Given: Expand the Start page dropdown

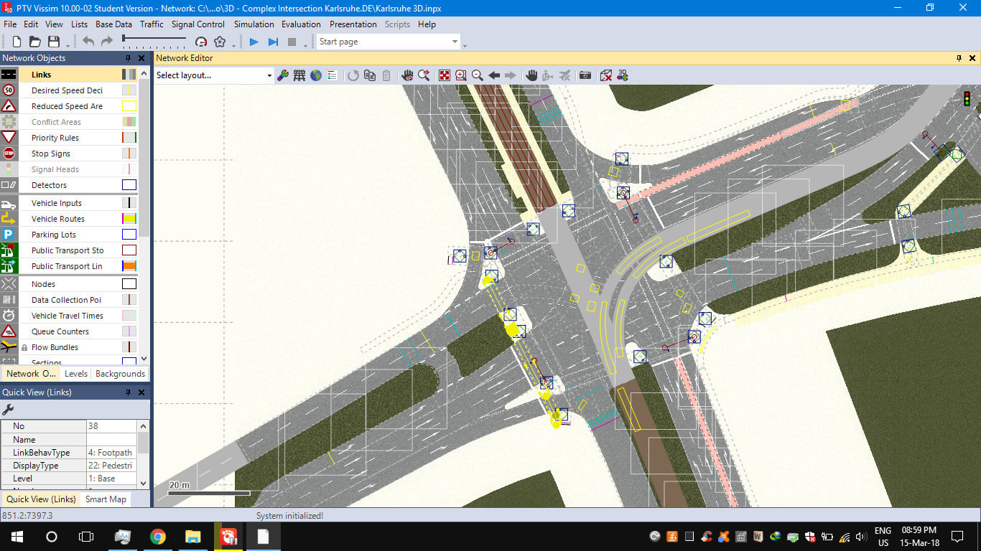Looking at the screenshot, I should coord(455,42).
